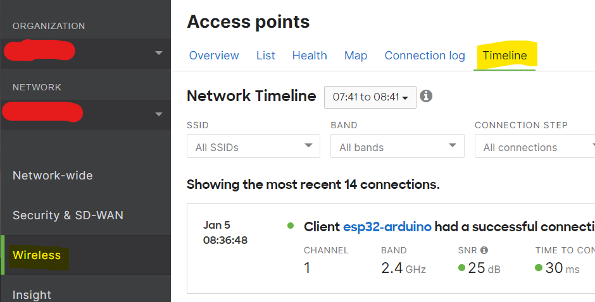Expand the 07:41 to 08:41 time range

[x=370, y=97]
